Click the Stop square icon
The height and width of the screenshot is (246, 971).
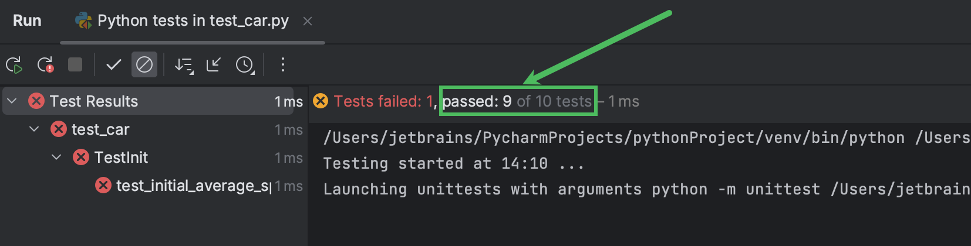(75, 64)
